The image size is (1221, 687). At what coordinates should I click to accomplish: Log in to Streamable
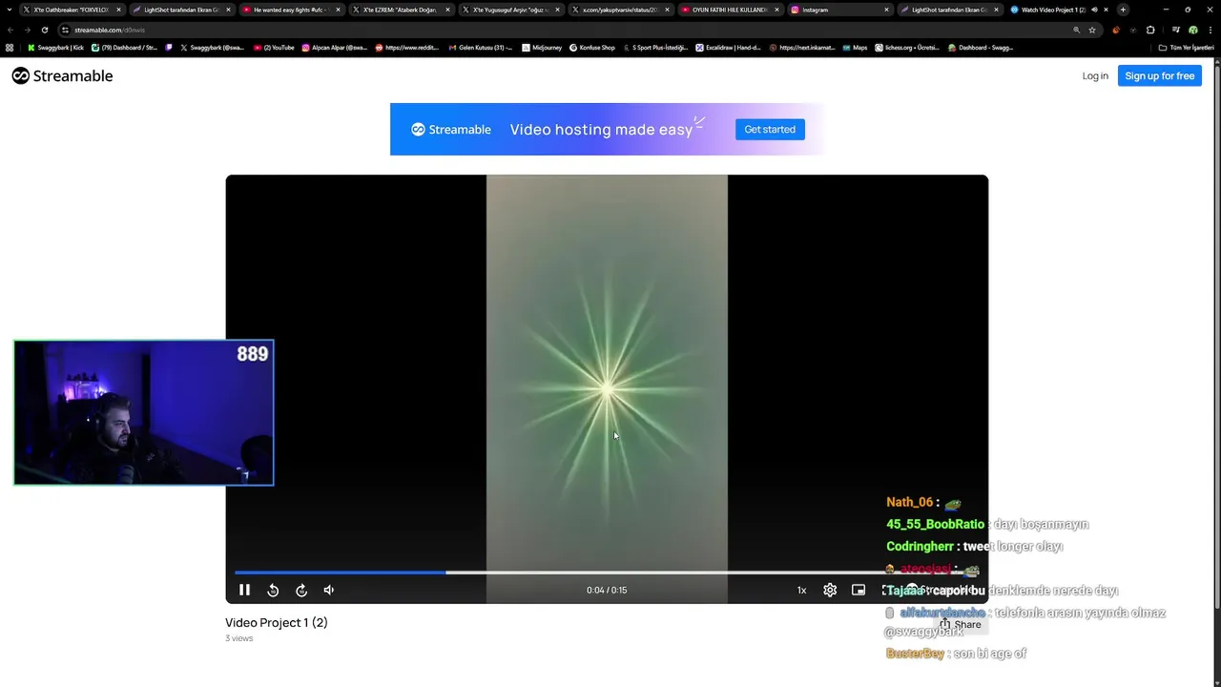pos(1095,75)
